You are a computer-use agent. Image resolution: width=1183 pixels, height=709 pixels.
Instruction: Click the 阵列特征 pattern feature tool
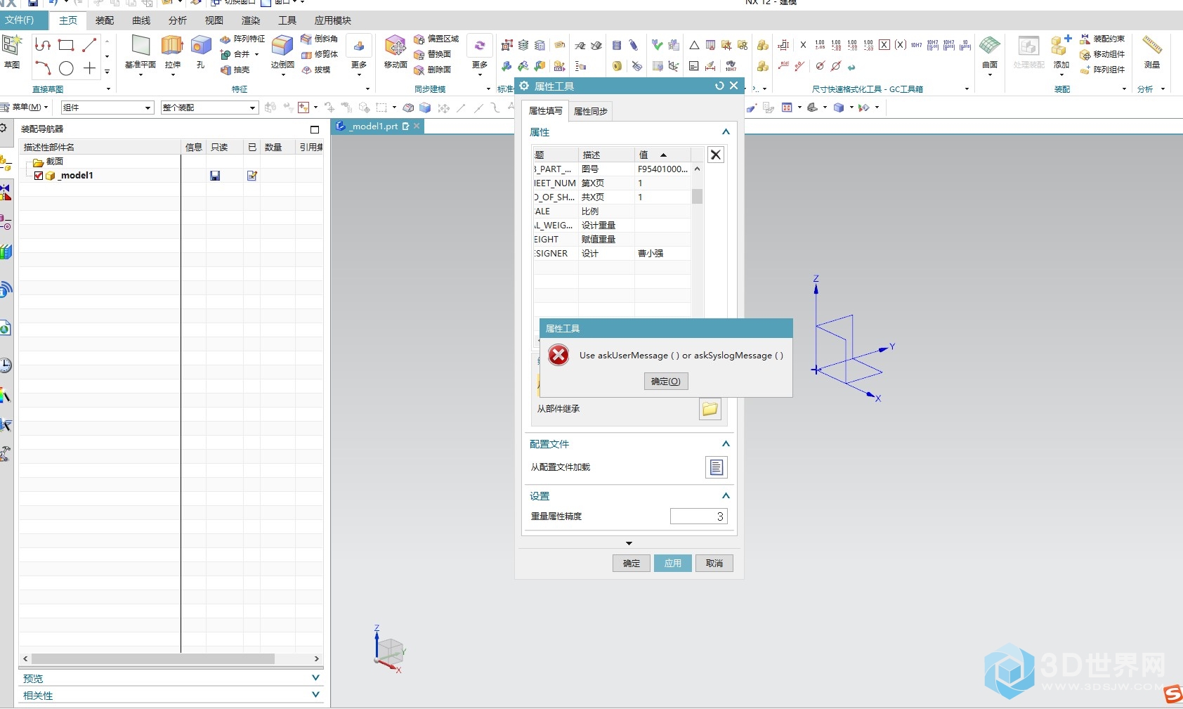click(x=242, y=39)
